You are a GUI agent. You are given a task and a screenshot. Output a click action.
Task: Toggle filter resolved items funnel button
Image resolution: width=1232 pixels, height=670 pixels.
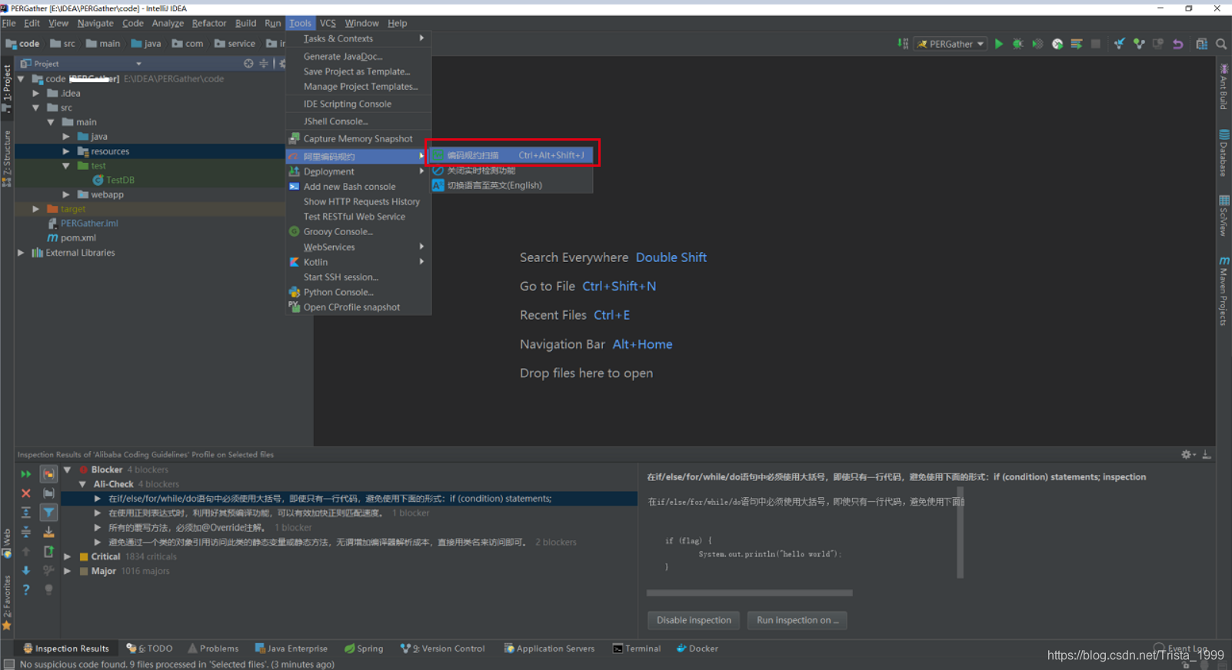point(48,512)
